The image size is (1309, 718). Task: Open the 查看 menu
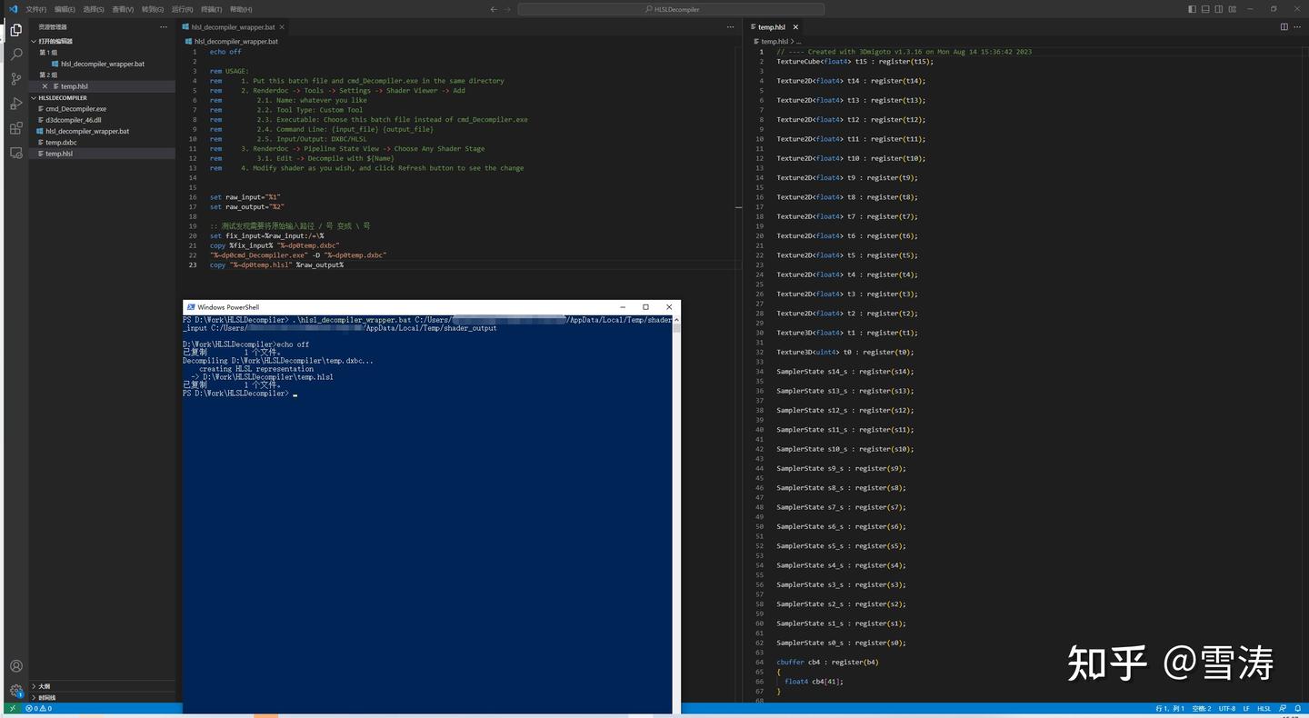[123, 9]
